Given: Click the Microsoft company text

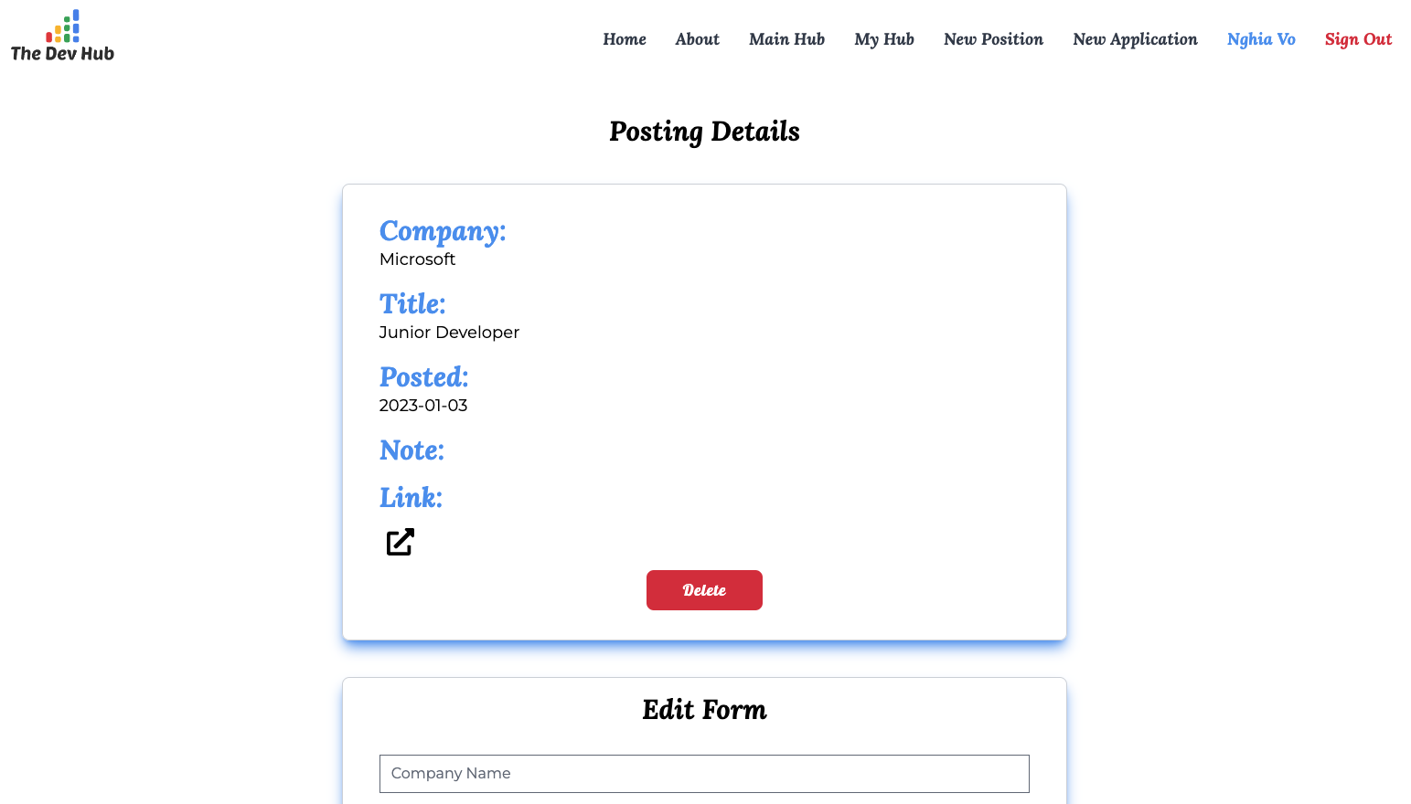Looking at the screenshot, I should (417, 259).
